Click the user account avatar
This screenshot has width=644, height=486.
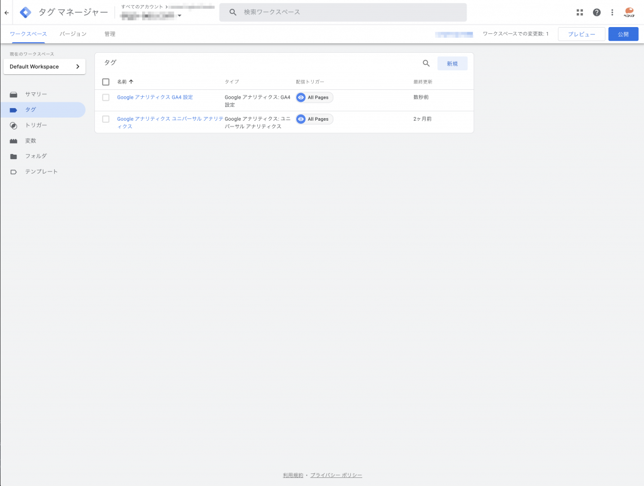[629, 13]
